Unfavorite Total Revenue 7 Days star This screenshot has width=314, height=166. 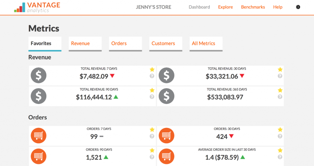(152, 70)
